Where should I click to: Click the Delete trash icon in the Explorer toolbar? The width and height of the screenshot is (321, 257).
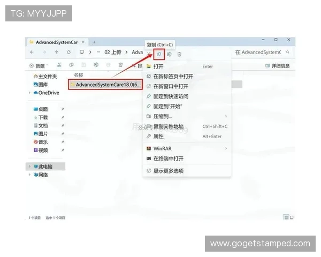(120, 65)
